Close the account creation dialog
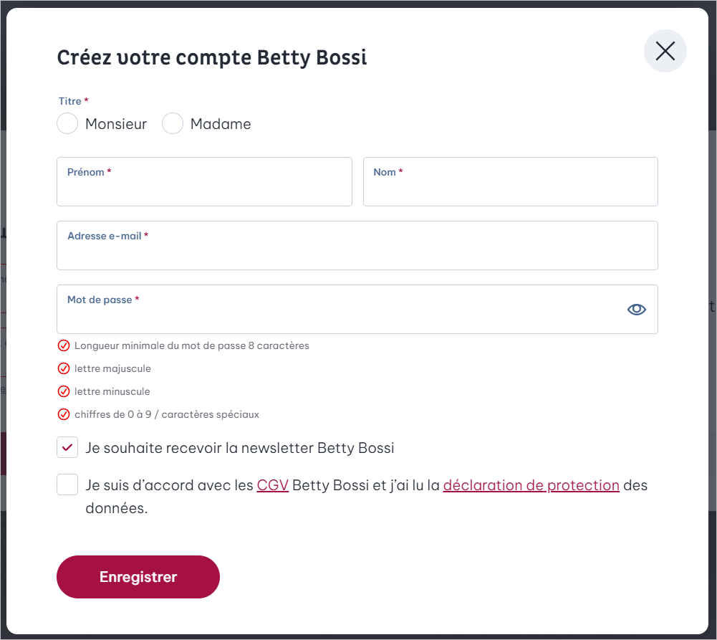This screenshot has width=717, height=640. coord(665,51)
